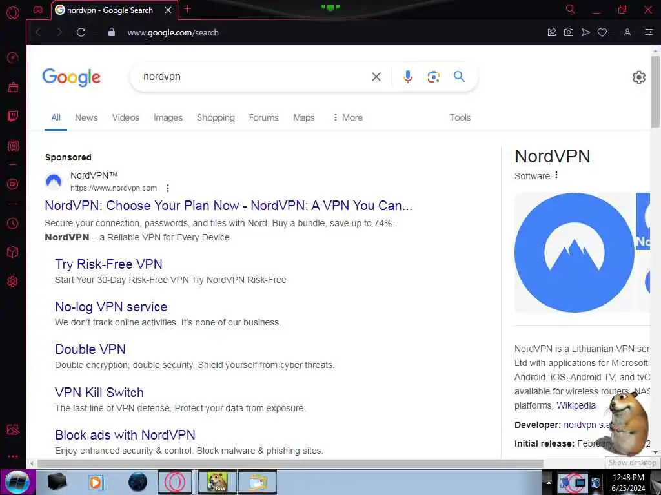This screenshot has width=661, height=495.
Task: Open the profile account icon in toolbar
Action: tap(627, 32)
